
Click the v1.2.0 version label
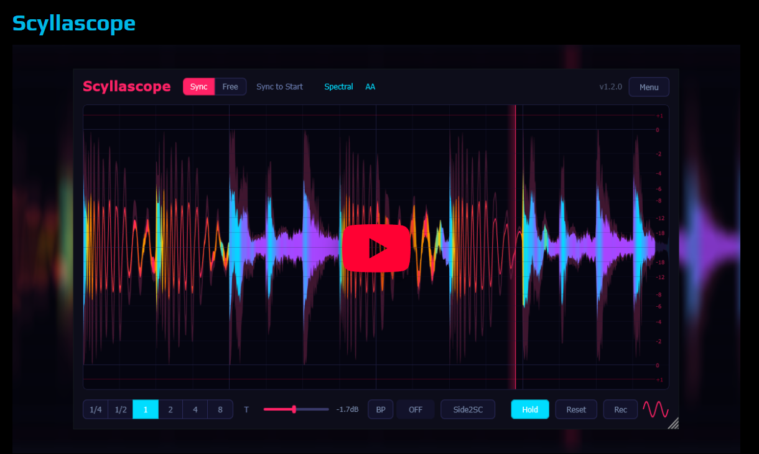click(x=610, y=87)
